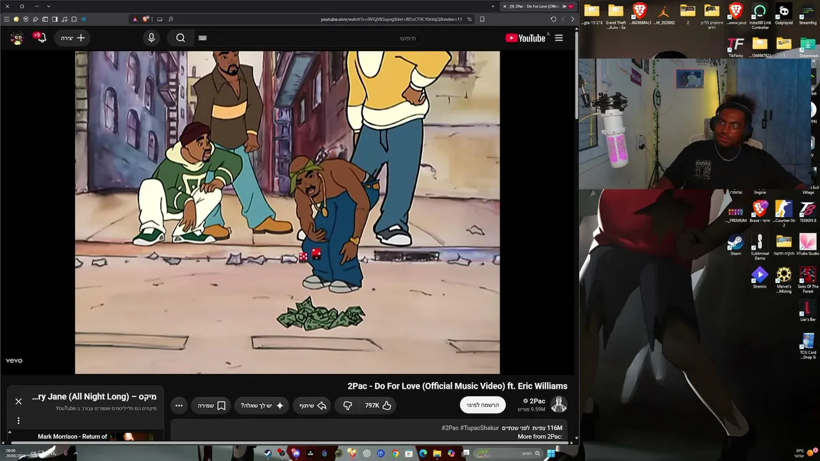Open the Counter-Strike 2 desktop shortcut
Viewport: 820px width, 461px height.
783,214
